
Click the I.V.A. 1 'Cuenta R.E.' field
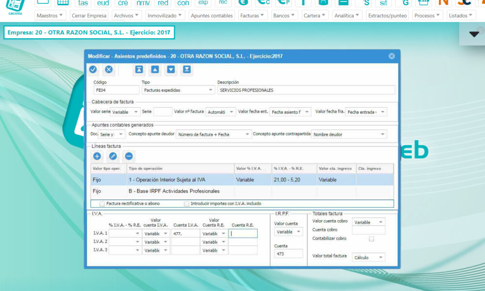pyautogui.click(x=243, y=233)
